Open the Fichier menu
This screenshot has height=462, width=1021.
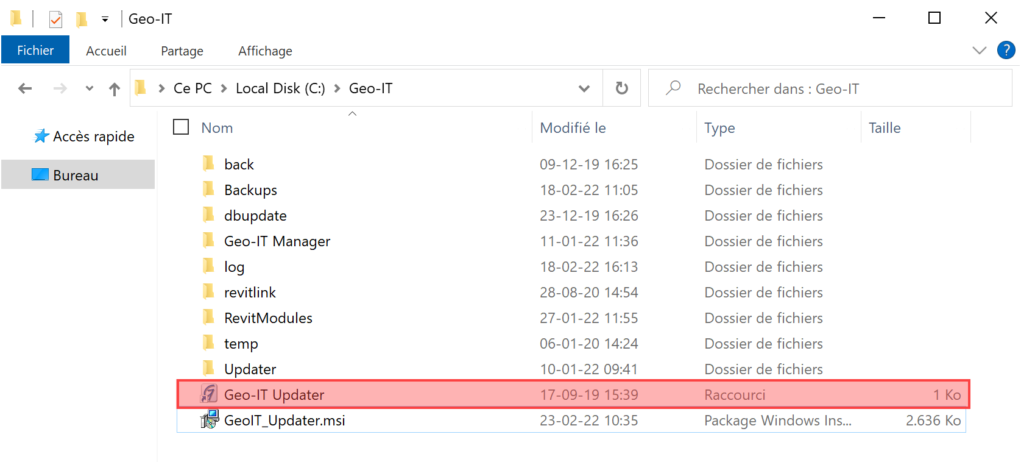pos(35,50)
